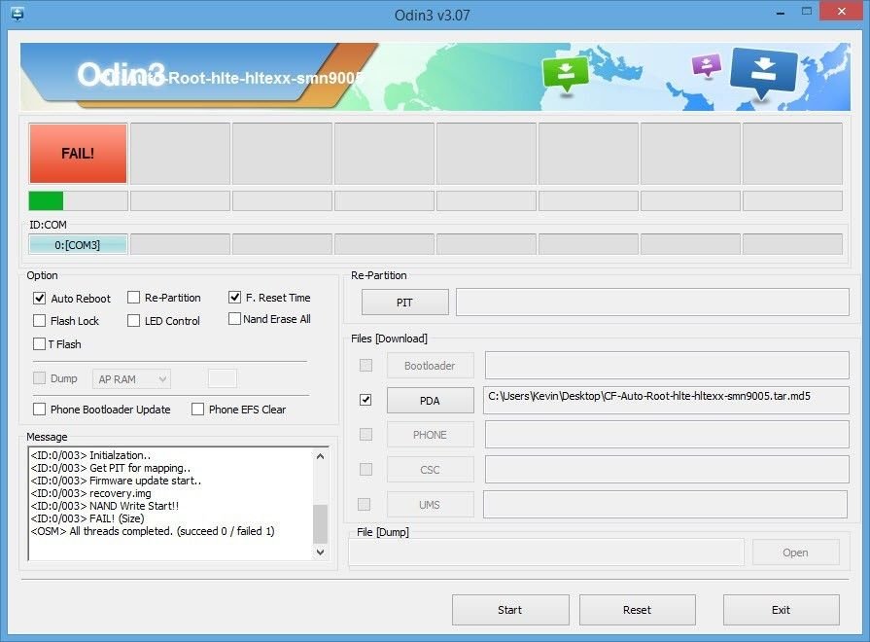The height and width of the screenshot is (642, 870).
Task: Enable Nand Erase All option
Action: click(234, 319)
